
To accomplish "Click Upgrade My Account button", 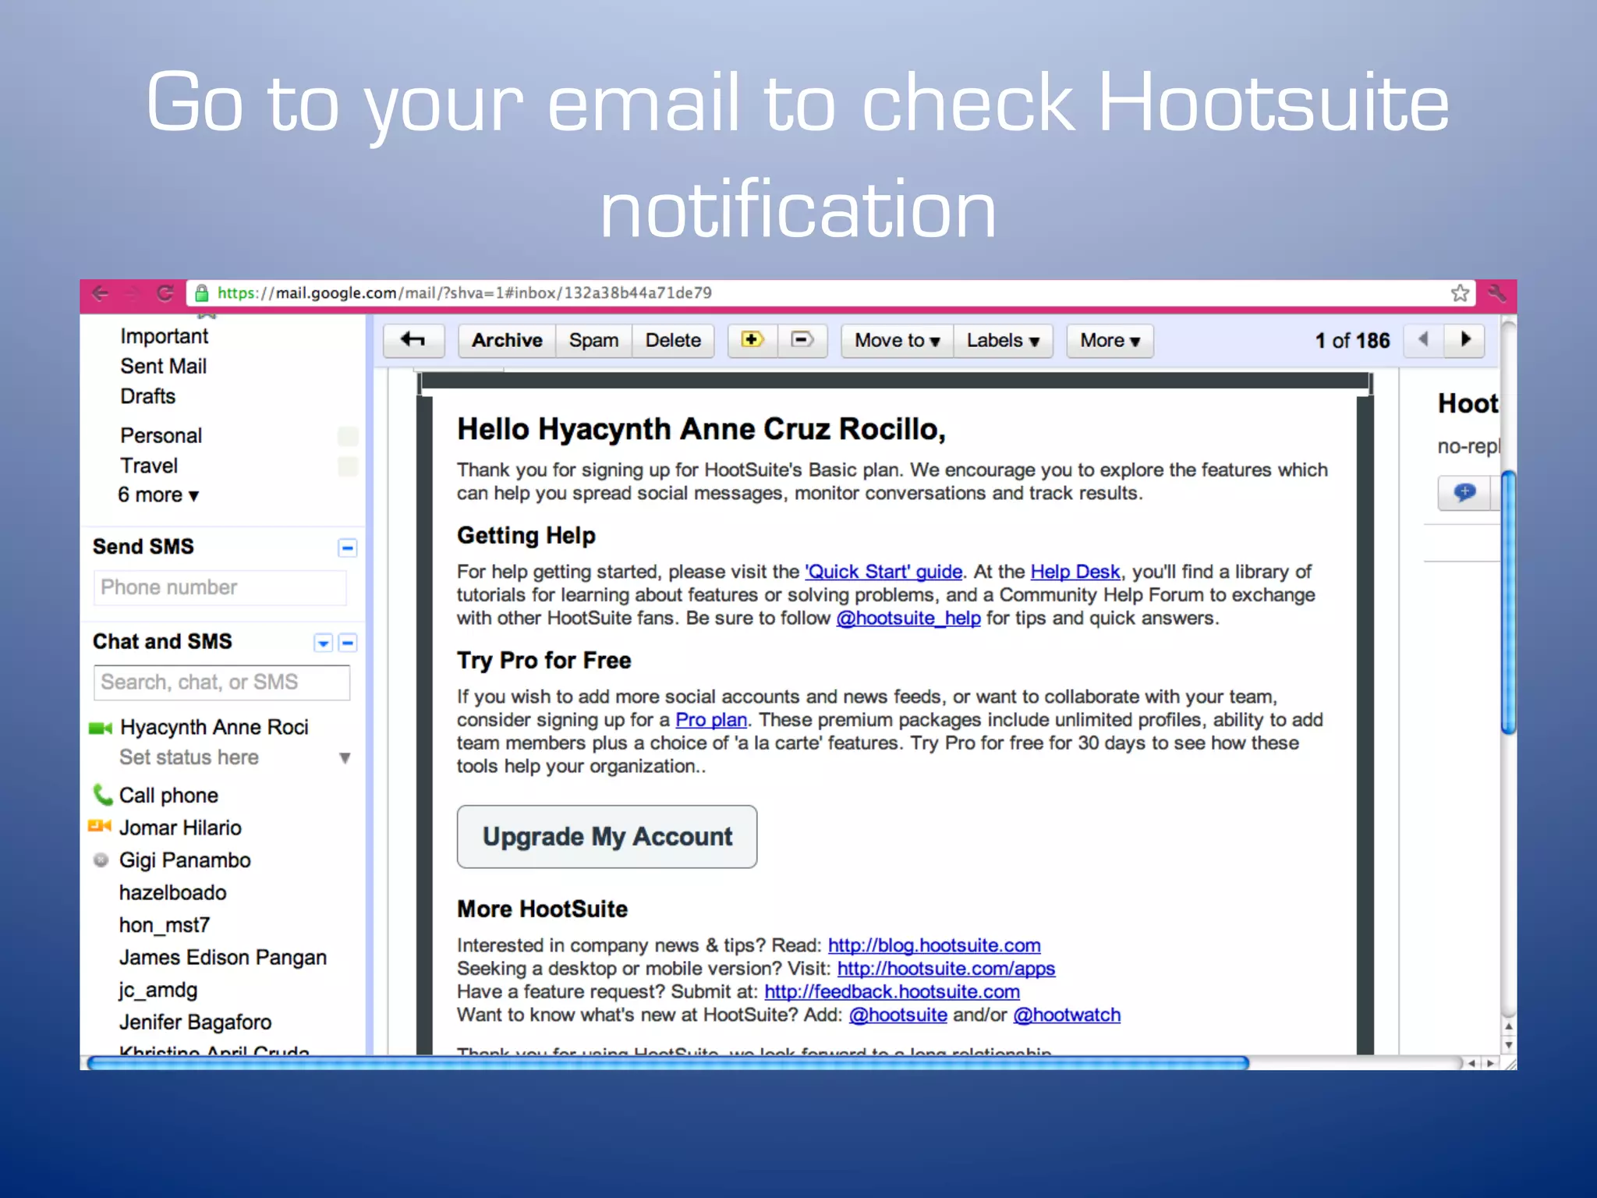I will coord(607,837).
